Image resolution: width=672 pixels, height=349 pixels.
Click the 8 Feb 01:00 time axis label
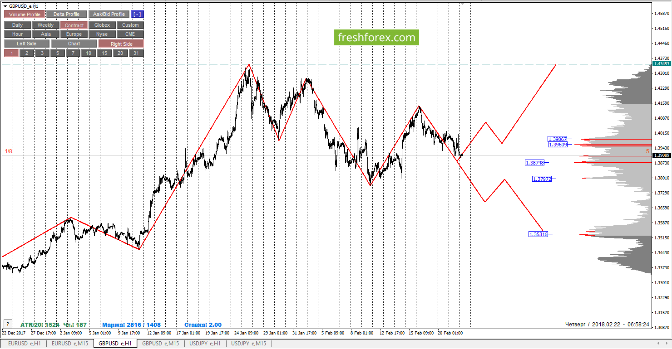362,333
